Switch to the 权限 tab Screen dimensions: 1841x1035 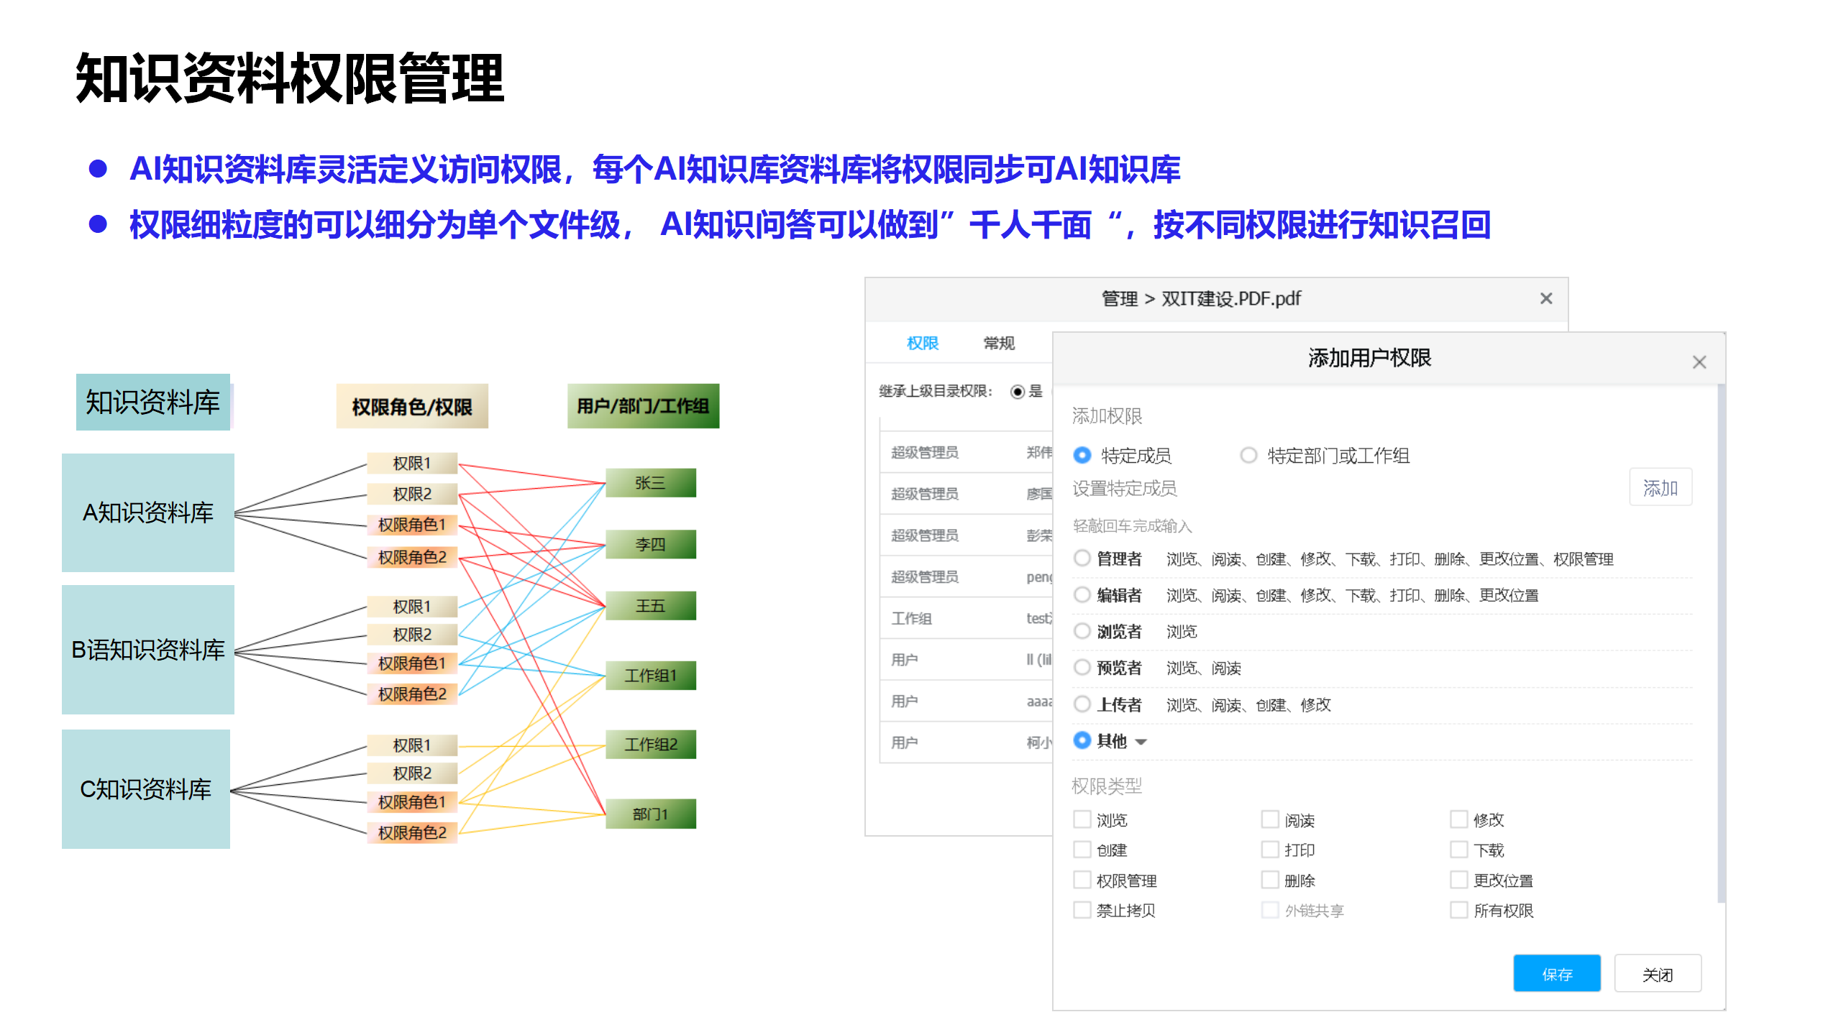coord(923,343)
